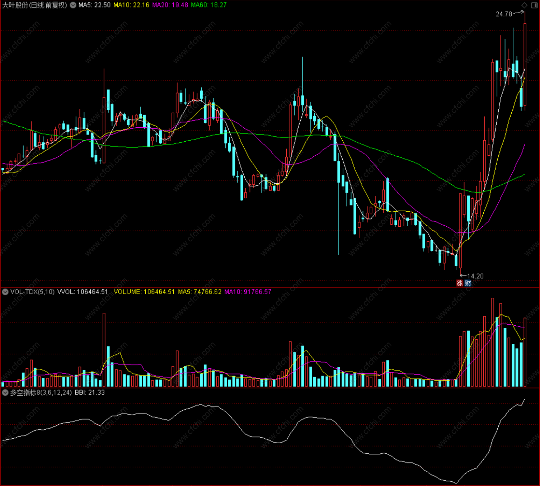Click the diamond marker icon at top right

tap(524, 5)
